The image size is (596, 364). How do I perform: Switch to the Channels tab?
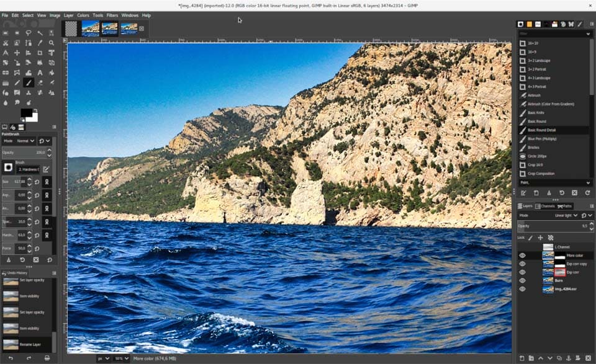[x=546, y=205]
